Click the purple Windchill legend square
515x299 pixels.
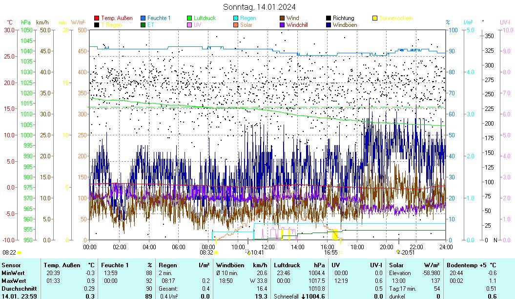[282, 24]
